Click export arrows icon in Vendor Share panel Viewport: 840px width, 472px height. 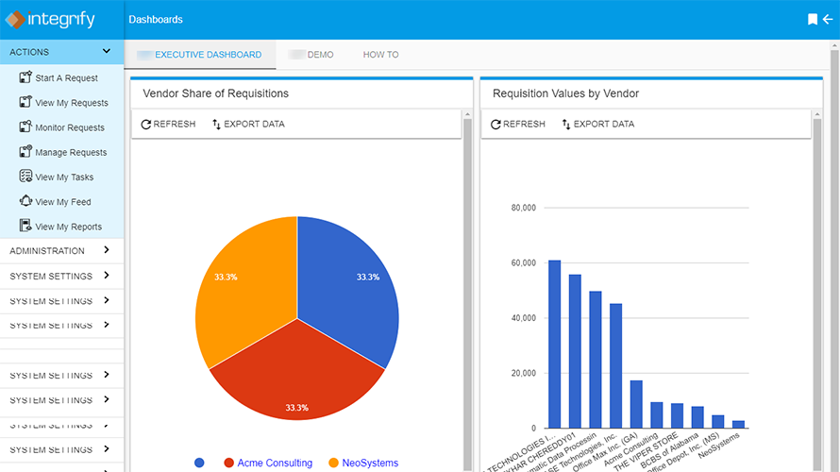[216, 125]
